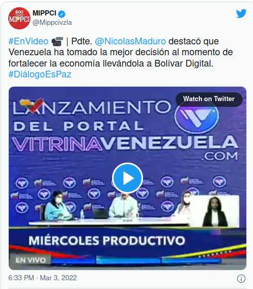Open the #DiálogoEsPaz hashtag

coord(40,74)
